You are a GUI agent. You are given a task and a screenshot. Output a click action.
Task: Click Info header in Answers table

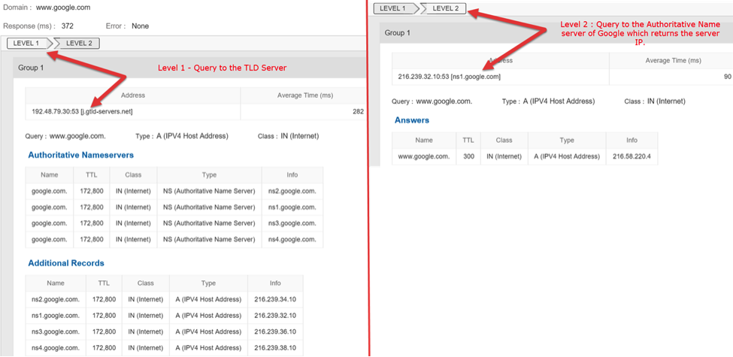click(x=632, y=141)
